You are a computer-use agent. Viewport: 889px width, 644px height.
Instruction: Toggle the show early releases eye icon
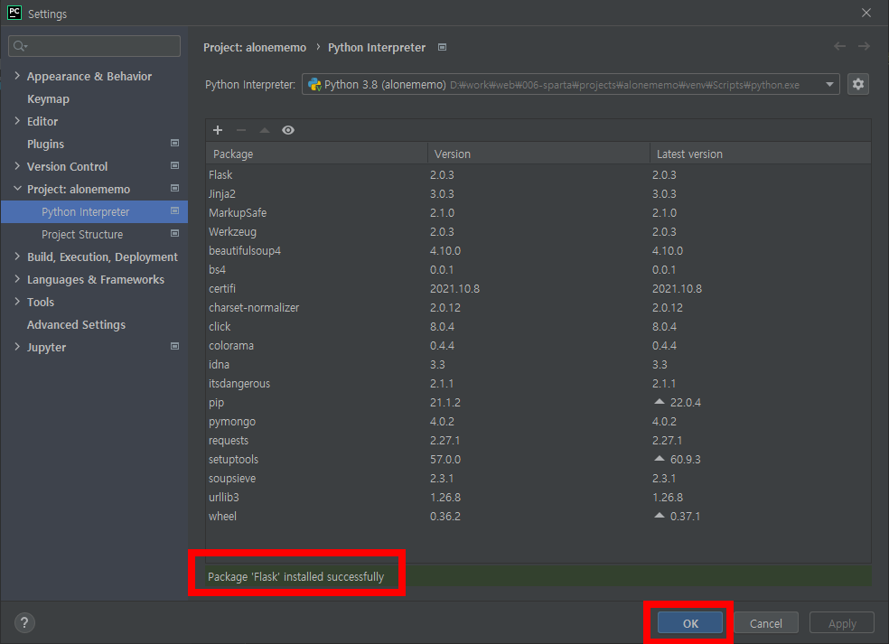tap(288, 130)
